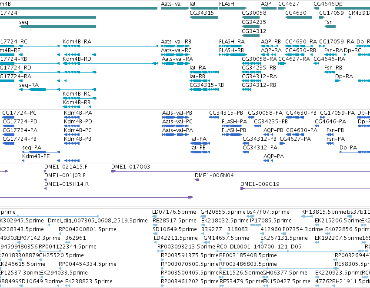Click protein seq-PA
This screenshot has height=288, width=370.
tap(32, 148)
